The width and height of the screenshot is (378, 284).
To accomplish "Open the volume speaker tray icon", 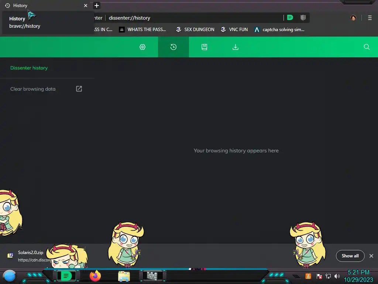I will point(337,276).
